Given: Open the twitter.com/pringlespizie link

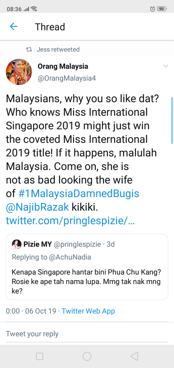Looking at the screenshot, I should click(x=70, y=221).
